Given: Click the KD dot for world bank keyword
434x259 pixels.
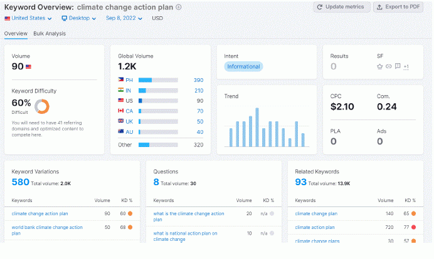Looking at the screenshot, I should [130, 227].
